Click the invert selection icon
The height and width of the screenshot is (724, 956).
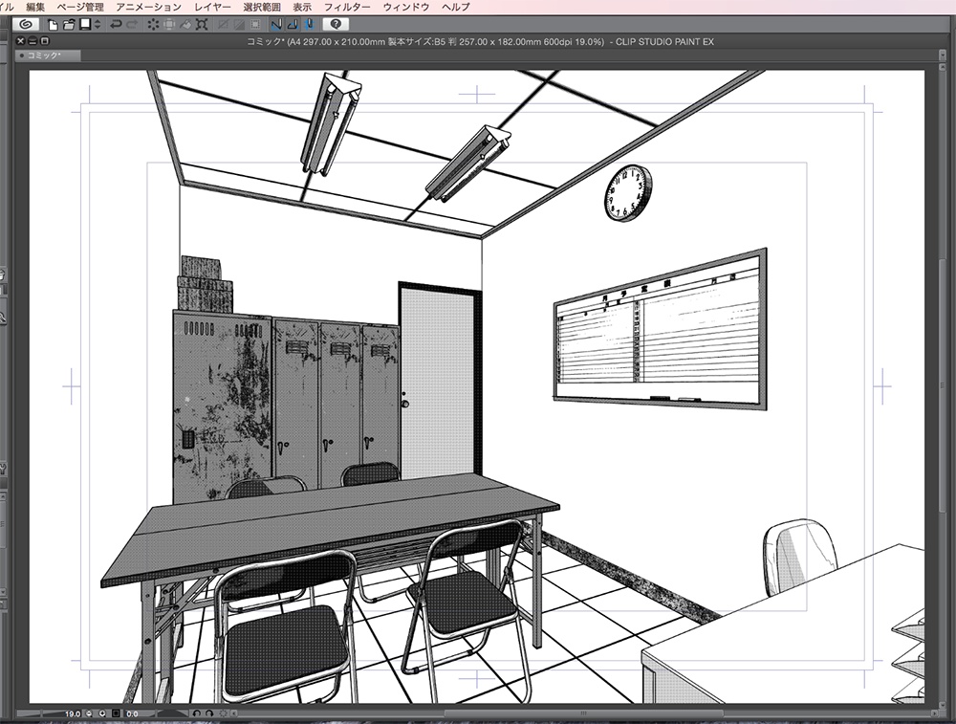tap(240, 25)
